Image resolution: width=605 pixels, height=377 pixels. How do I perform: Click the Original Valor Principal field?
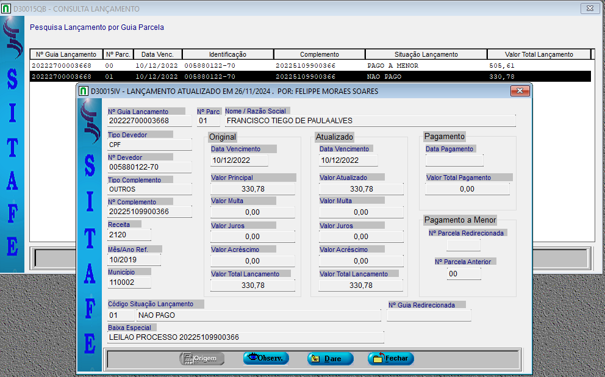coord(252,189)
